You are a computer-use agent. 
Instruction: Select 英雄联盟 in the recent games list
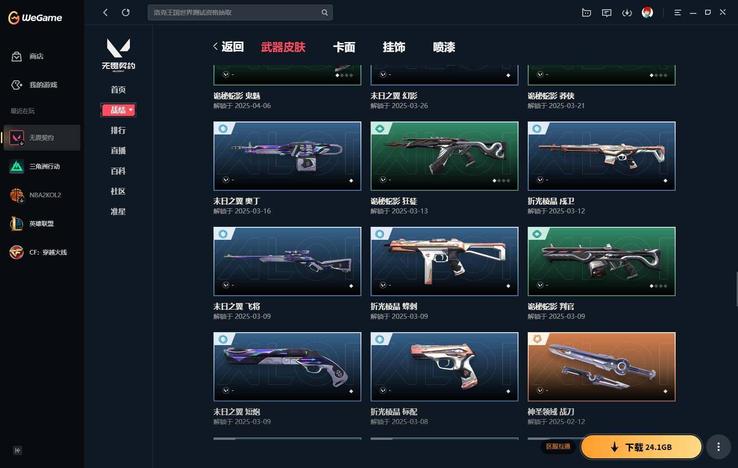[x=42, y=224]
